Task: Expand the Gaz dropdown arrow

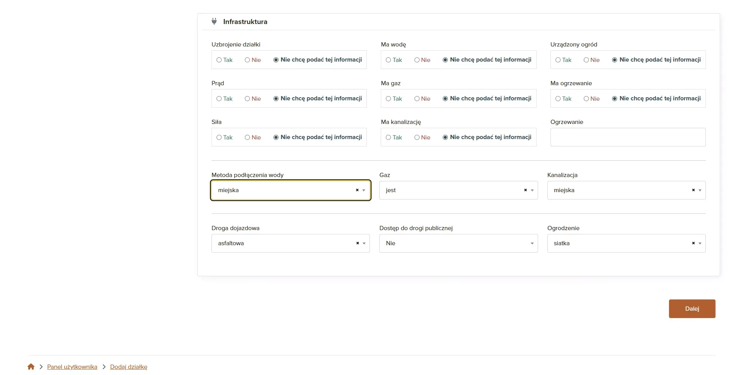Action: [532, 190]
